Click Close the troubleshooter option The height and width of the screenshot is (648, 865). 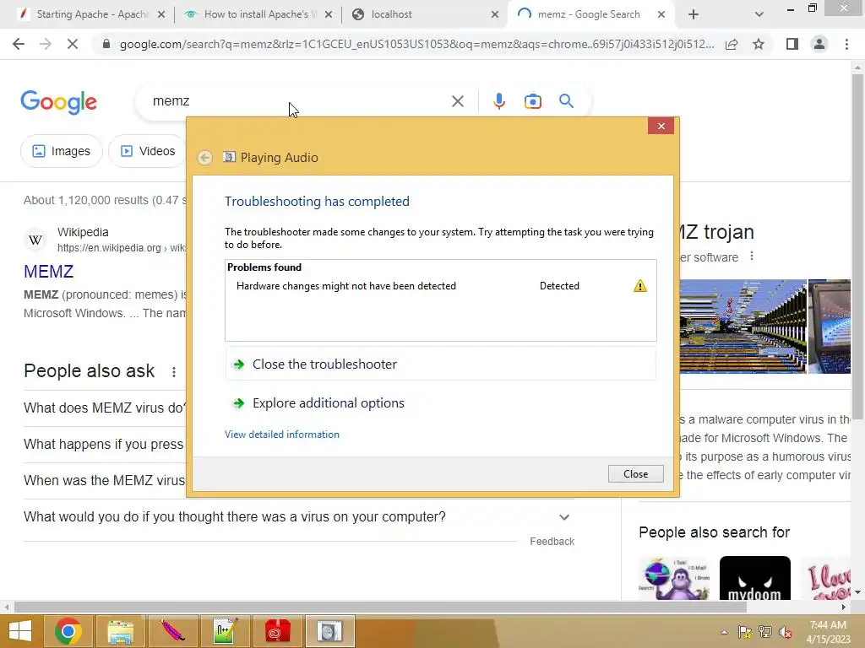coord(440,364)
